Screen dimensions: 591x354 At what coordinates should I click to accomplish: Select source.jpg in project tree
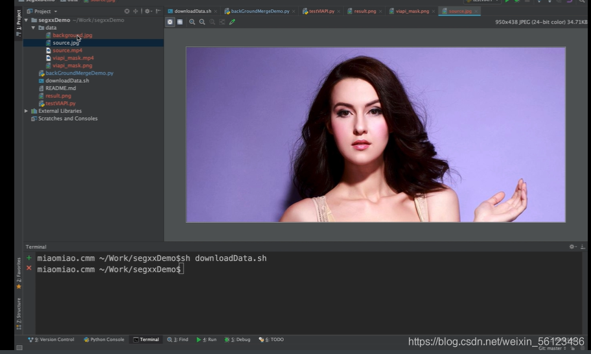coord(66,43)
